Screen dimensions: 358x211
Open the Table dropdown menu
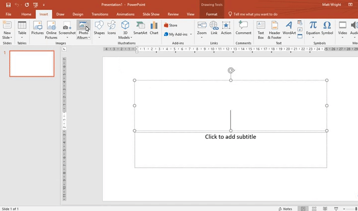click(22, 37)
